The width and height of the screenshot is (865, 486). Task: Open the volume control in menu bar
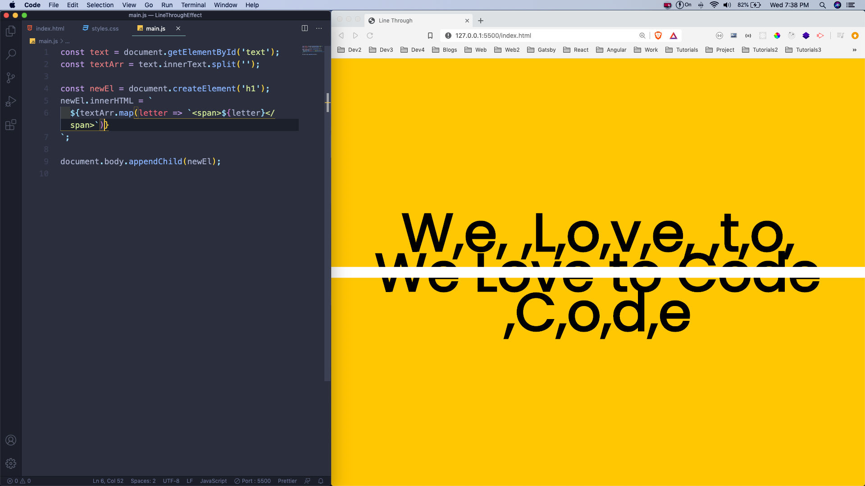pos(727,5)
